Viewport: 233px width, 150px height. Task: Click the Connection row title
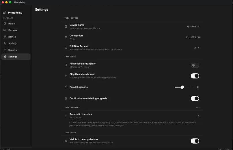tap(76, 36)
